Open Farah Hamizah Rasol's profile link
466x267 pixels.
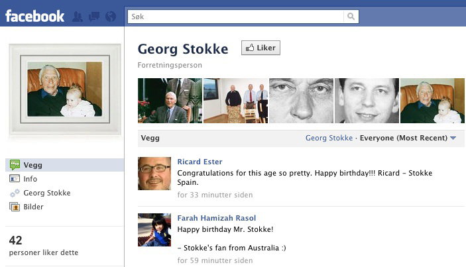(216, 218)
